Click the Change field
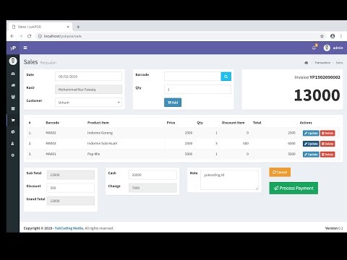The width and height of the screenshot is (347, 260). coord(153,188)
